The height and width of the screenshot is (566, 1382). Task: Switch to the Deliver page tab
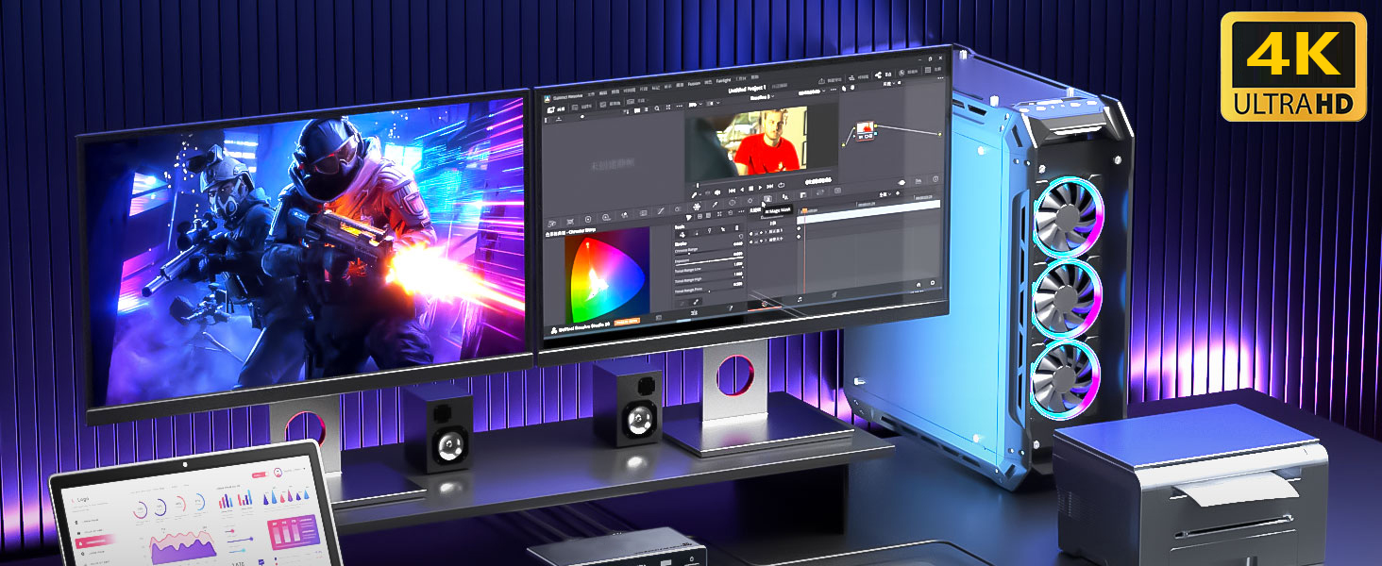[x=834, y=294]
